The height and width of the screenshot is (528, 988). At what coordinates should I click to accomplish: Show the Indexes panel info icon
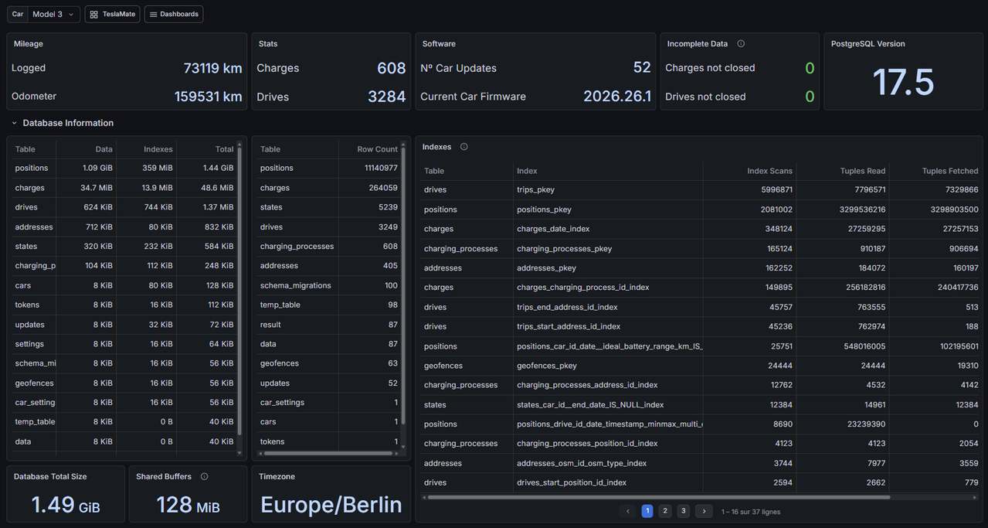(464, 147)
